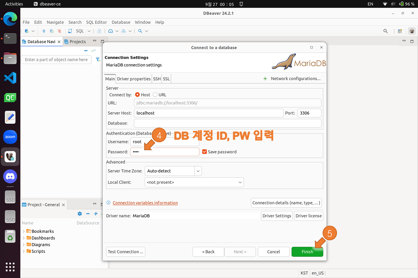Open Discord from the dock

tap(10, 177)
